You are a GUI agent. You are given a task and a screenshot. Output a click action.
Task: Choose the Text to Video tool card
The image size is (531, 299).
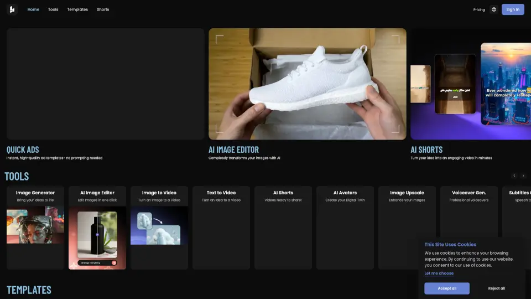click(x=221, y=227)
